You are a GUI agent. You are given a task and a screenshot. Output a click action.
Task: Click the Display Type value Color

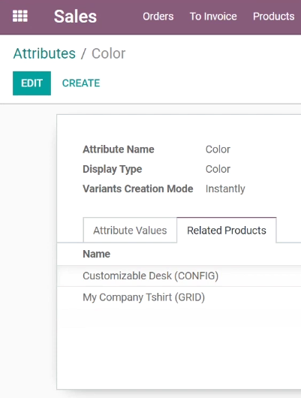[218, 169]
